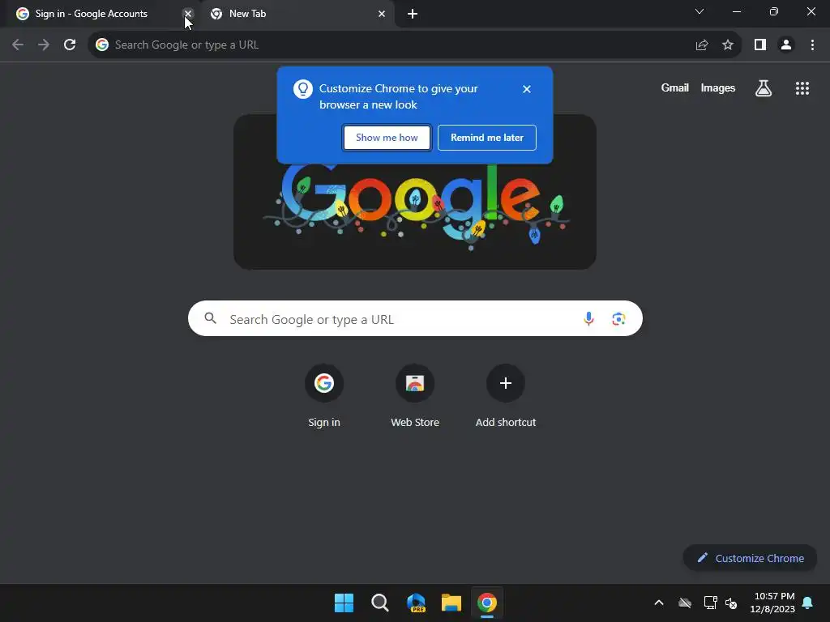This screenshot has width=830, height=622.
Task: Open the taskbar clock and date
Action: [x=772, y=603]
